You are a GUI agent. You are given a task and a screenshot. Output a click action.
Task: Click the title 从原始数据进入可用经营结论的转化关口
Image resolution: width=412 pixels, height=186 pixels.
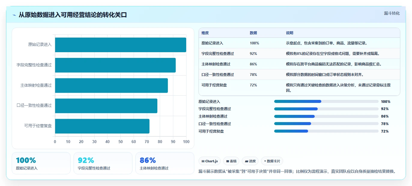pyautogui.click(x=73, y=15)
